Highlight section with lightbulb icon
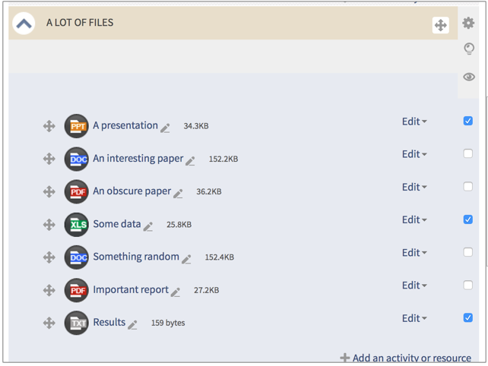Screen dimensions: 488x366 tap(469, 49)
